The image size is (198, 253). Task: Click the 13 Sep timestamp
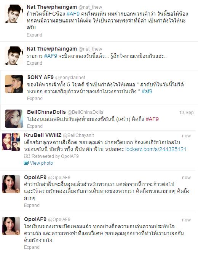[186, 113]
